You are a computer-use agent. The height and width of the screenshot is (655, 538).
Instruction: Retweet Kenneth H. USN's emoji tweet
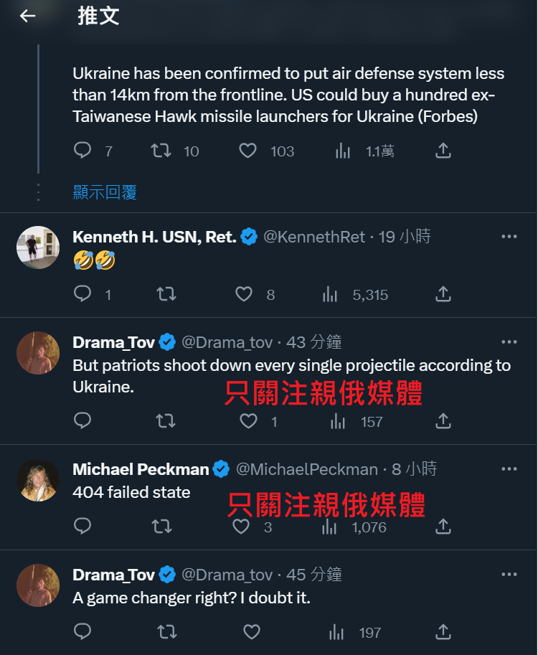point(166,293)
